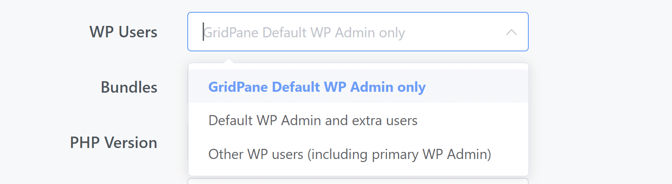
Task: Choose "Default WP Admin and extra users"
Action: (358, 120)
